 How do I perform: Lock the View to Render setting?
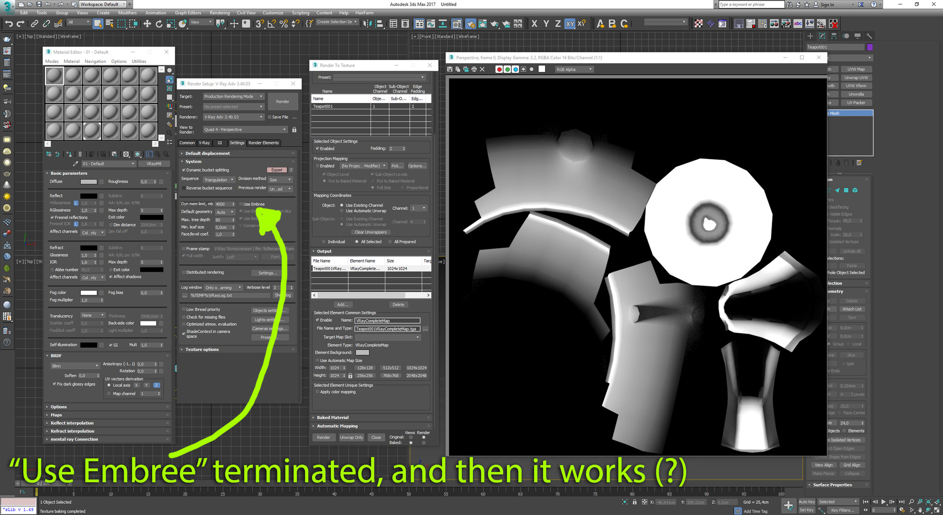[x=295, y=129]
